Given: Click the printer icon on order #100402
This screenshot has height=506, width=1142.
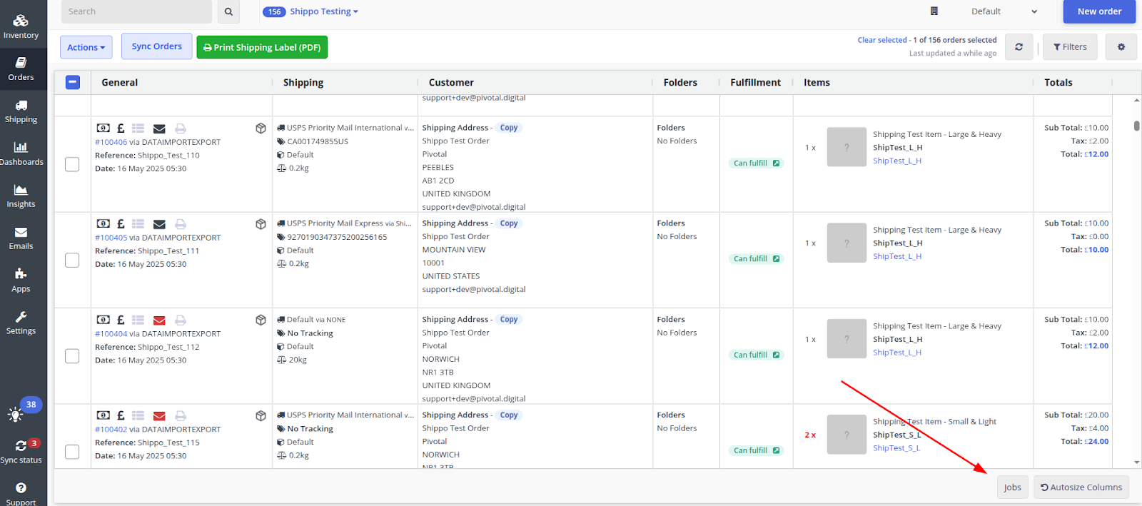Looking at the screenshot, I should click(x=181, y=416).
